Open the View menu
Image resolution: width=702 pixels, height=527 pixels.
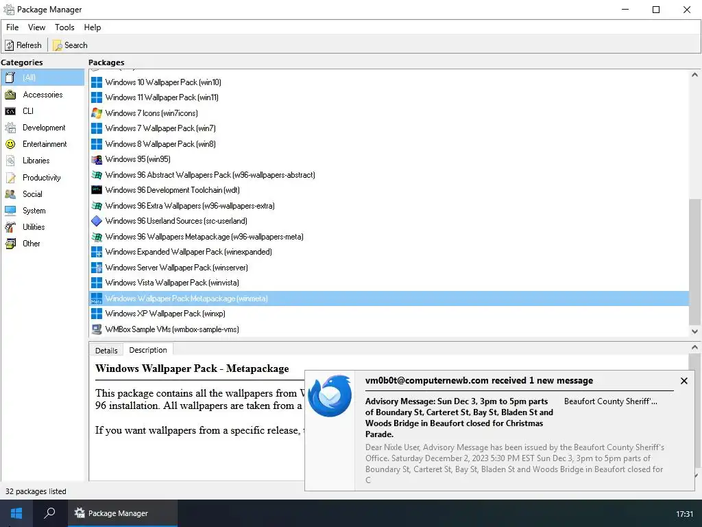tap(36, 27)
